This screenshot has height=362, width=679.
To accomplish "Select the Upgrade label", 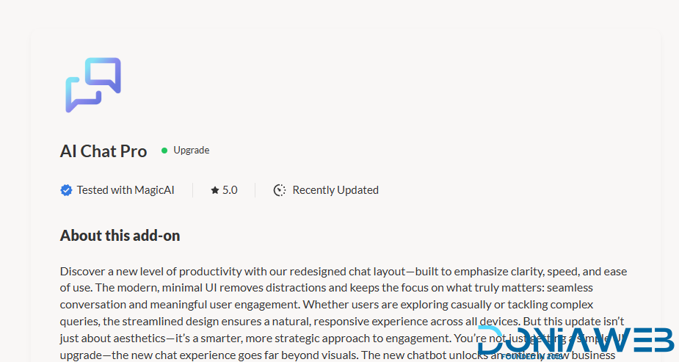I will coord(191,151).
